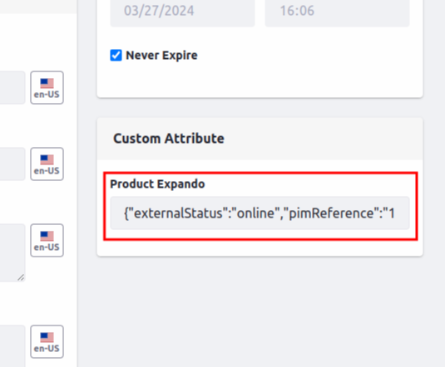Screen dimensions: 445x367
Task: Click the Custom Attribute panel header
Action: (x=260, y=139)
